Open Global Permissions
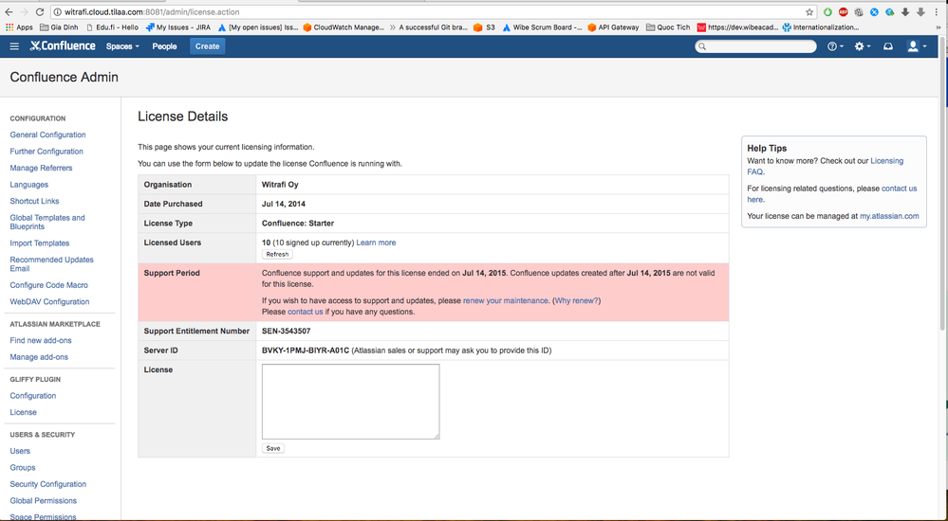 coord(43,501)
